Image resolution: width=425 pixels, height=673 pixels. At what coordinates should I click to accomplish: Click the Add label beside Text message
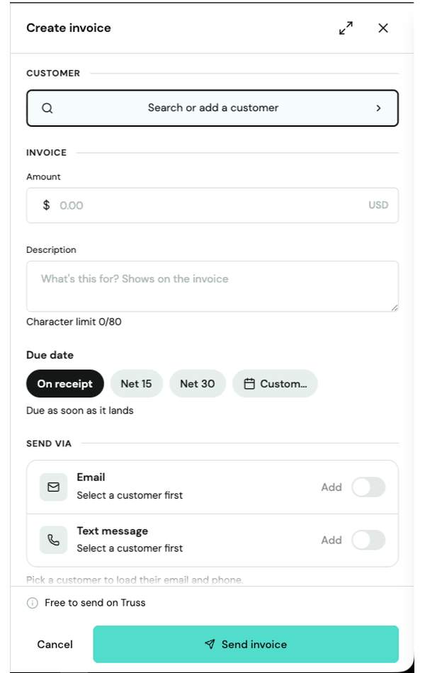pyautogui.click(x=331, y=540)
